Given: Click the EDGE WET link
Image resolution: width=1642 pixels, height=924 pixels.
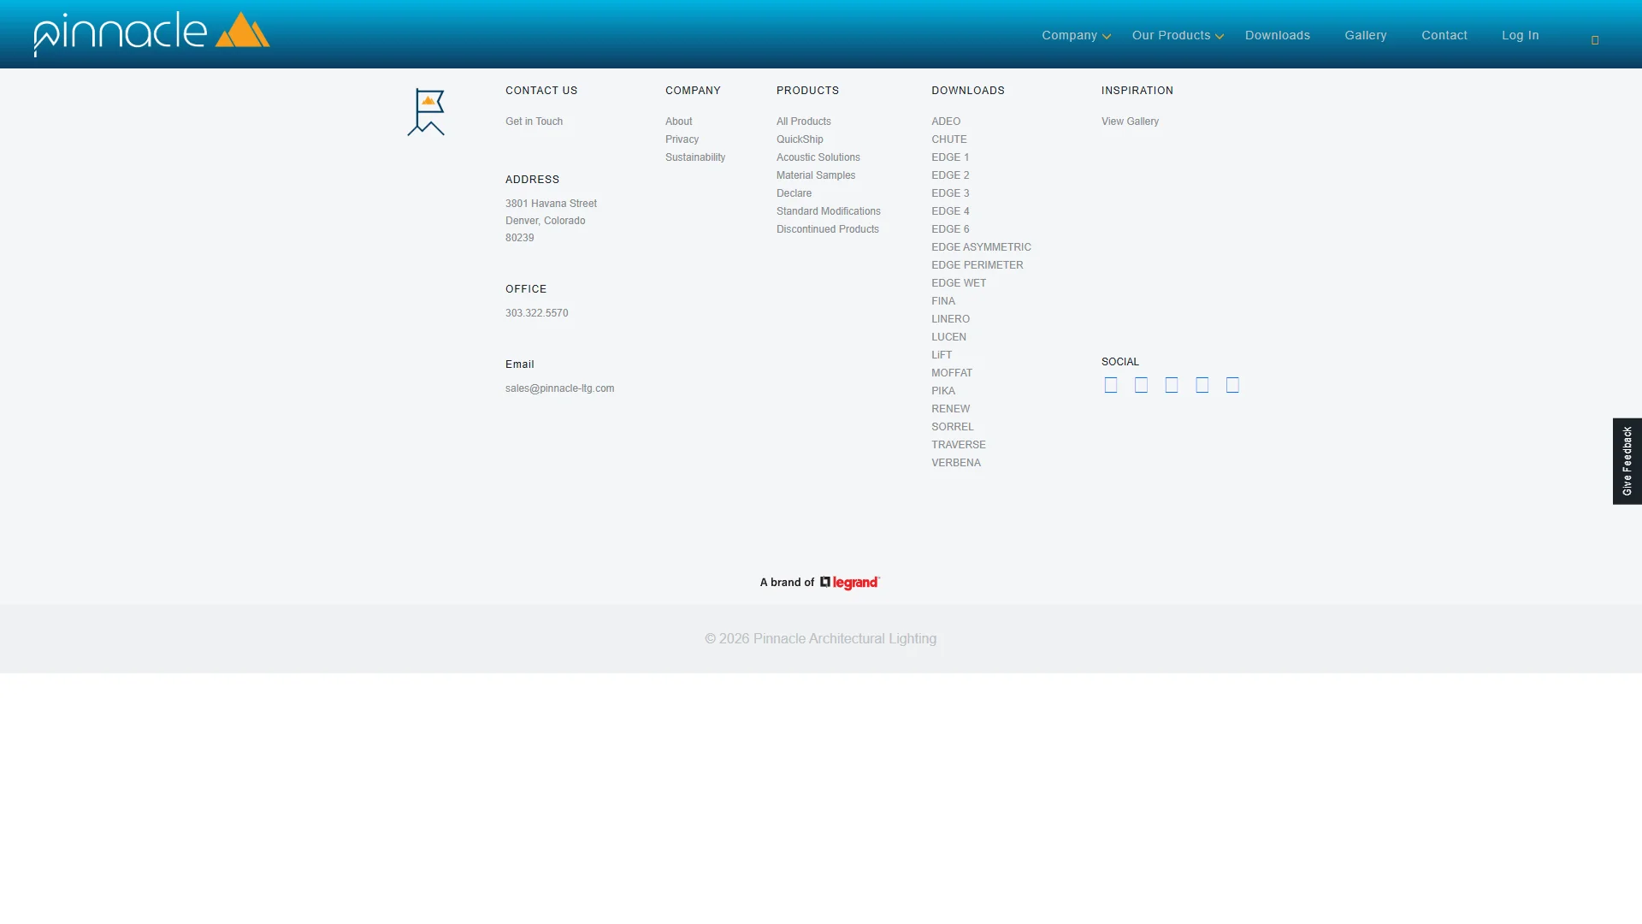Looking at the screenshot, I should point(958,283).
